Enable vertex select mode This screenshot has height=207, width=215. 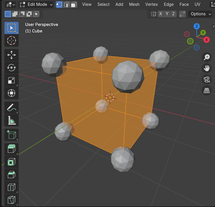[59, 4]
